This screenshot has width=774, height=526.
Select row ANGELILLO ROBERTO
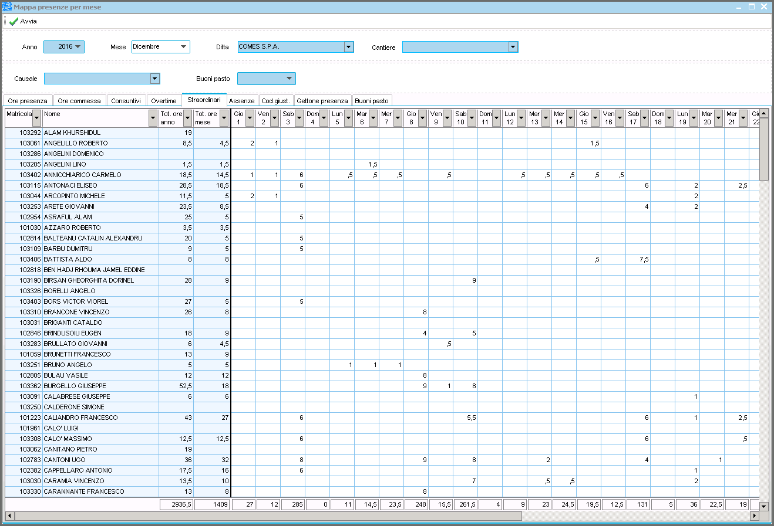pyautogui.click(x=382, y=143)
